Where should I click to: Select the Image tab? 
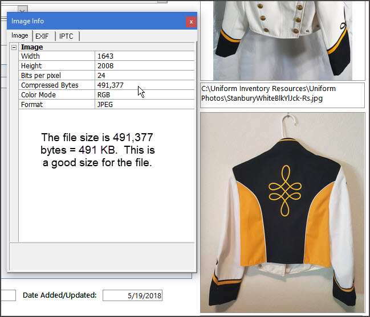(20, 36)
